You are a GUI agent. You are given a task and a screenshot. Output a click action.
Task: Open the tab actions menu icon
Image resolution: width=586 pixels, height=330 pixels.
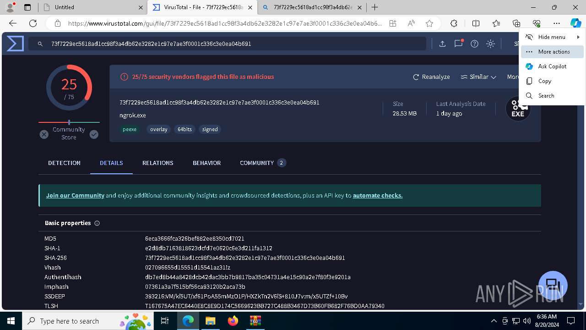[27, 7]
